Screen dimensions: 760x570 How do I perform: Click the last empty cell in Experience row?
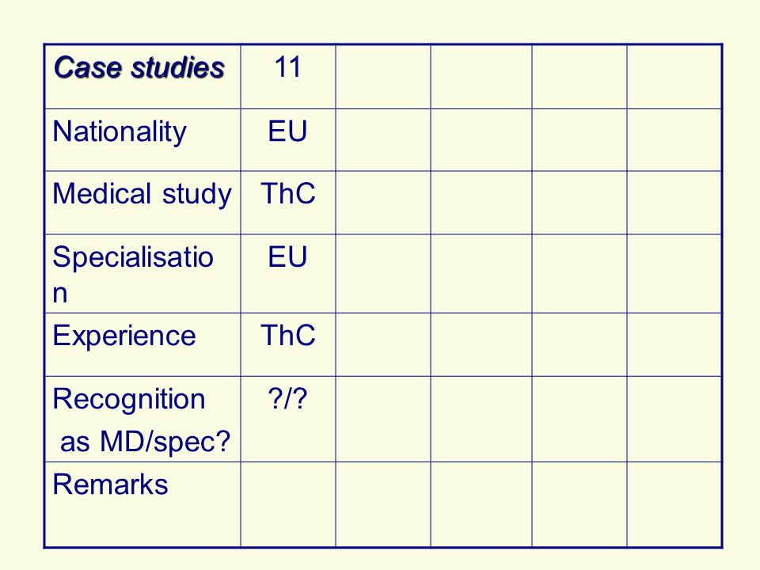point(674,344)
